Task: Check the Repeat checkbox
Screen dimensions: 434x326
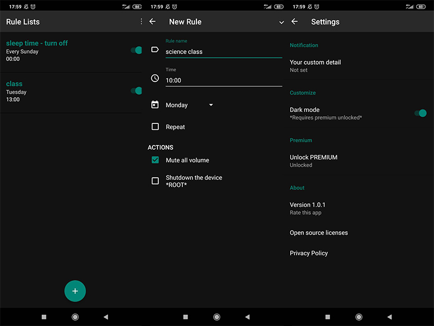Action: pos(155,127)
